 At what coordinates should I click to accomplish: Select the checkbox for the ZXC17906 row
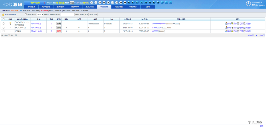coord(3,27)
